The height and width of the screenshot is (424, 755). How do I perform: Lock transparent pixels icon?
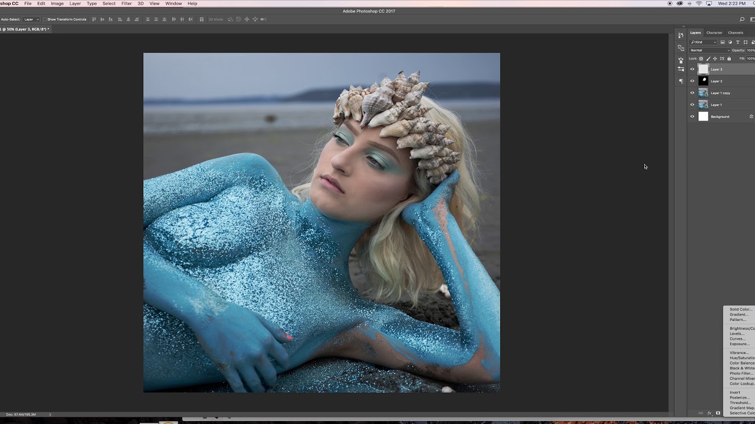701,58
